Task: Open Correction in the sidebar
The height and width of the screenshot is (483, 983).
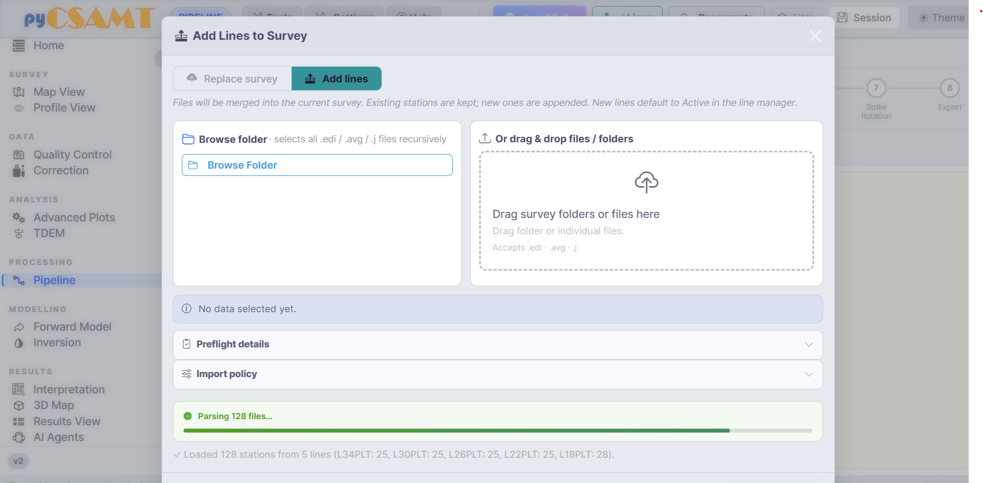Action: (61, 170)
